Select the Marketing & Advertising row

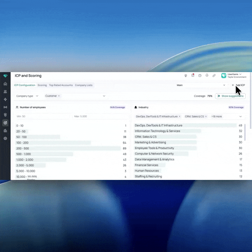[x=188, y=142]
